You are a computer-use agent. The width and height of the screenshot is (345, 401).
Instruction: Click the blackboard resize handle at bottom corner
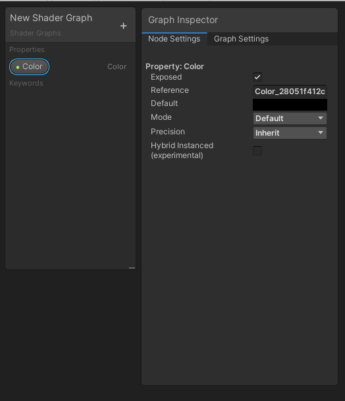132,268
